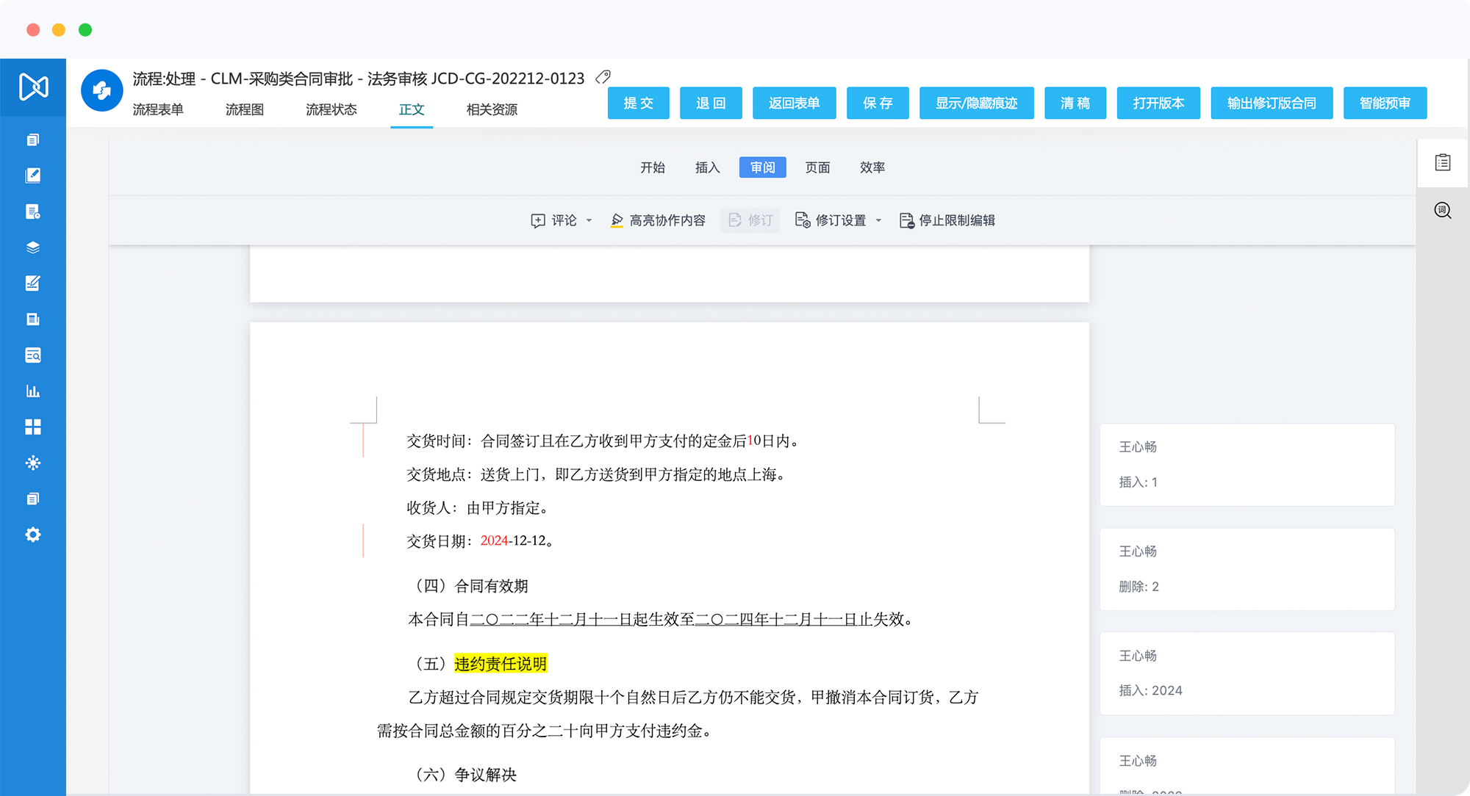Image resolution: width=1470 pixels, height=796 pixels.
Task: Click the settings gear in the left sidebar
Action: [32, 535]
